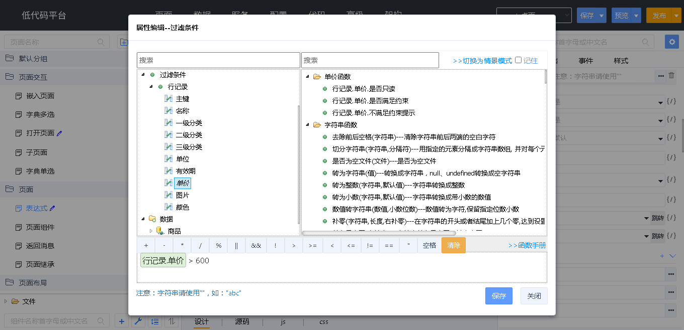Switch to the js tab
684x330 pixels.
283,321
